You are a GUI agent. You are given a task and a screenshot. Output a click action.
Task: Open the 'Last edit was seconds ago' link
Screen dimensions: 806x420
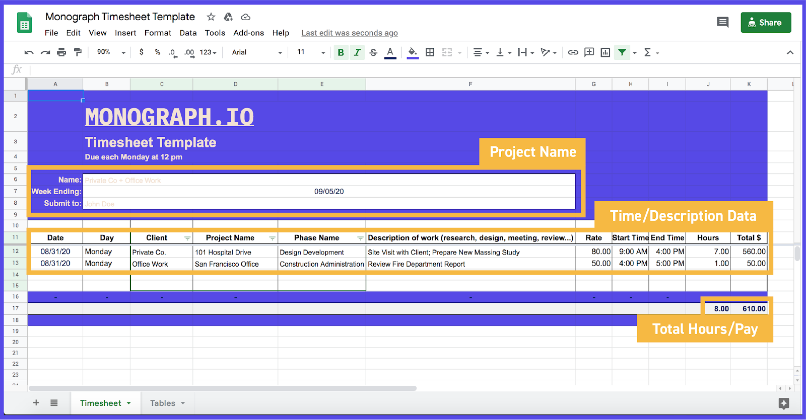click(350, 33)
